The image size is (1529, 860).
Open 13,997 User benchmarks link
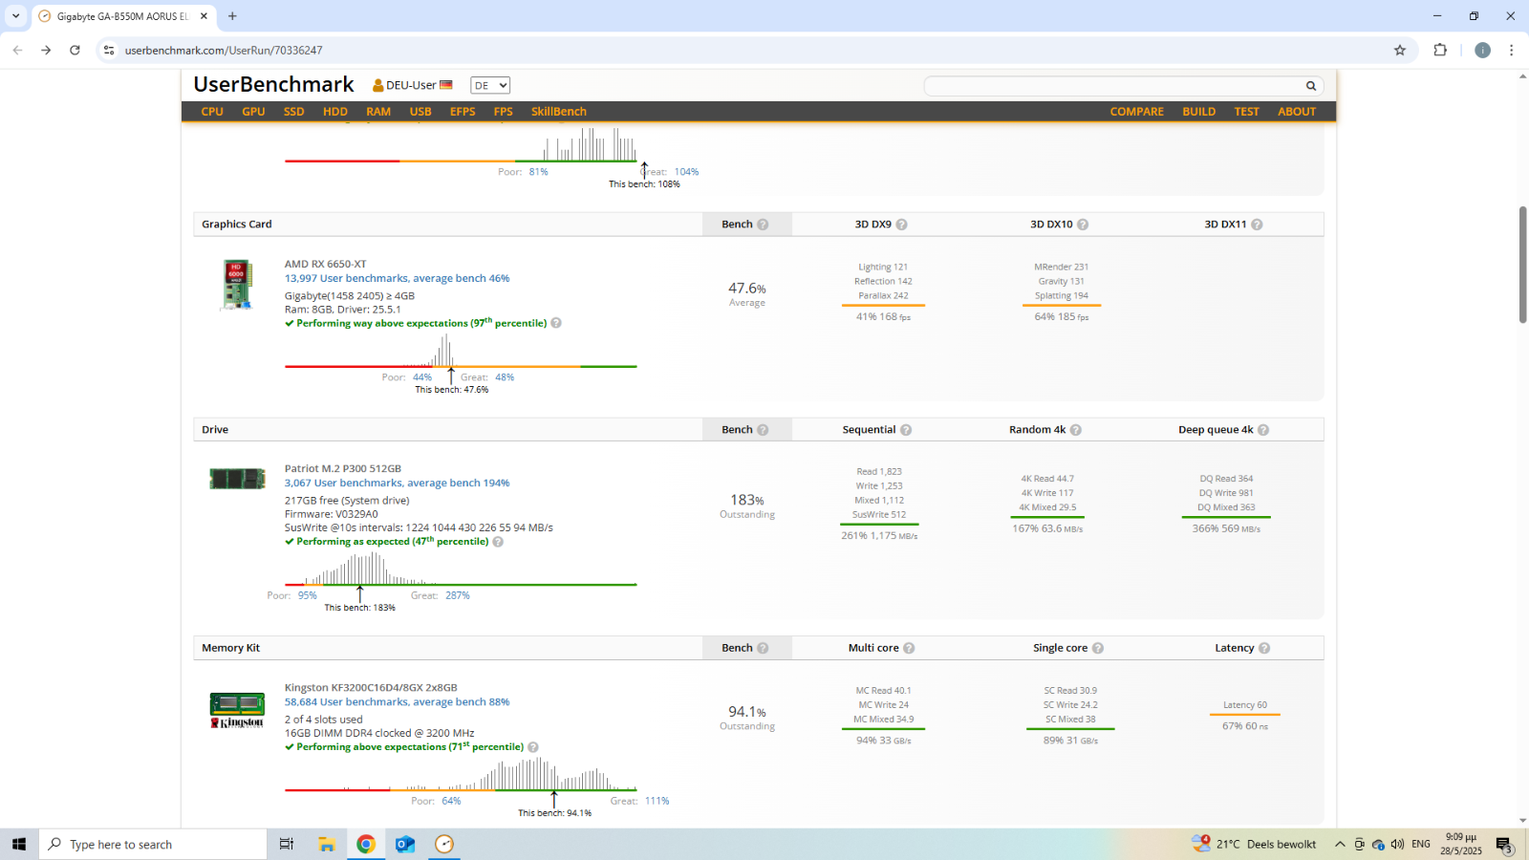click(397, 279)
